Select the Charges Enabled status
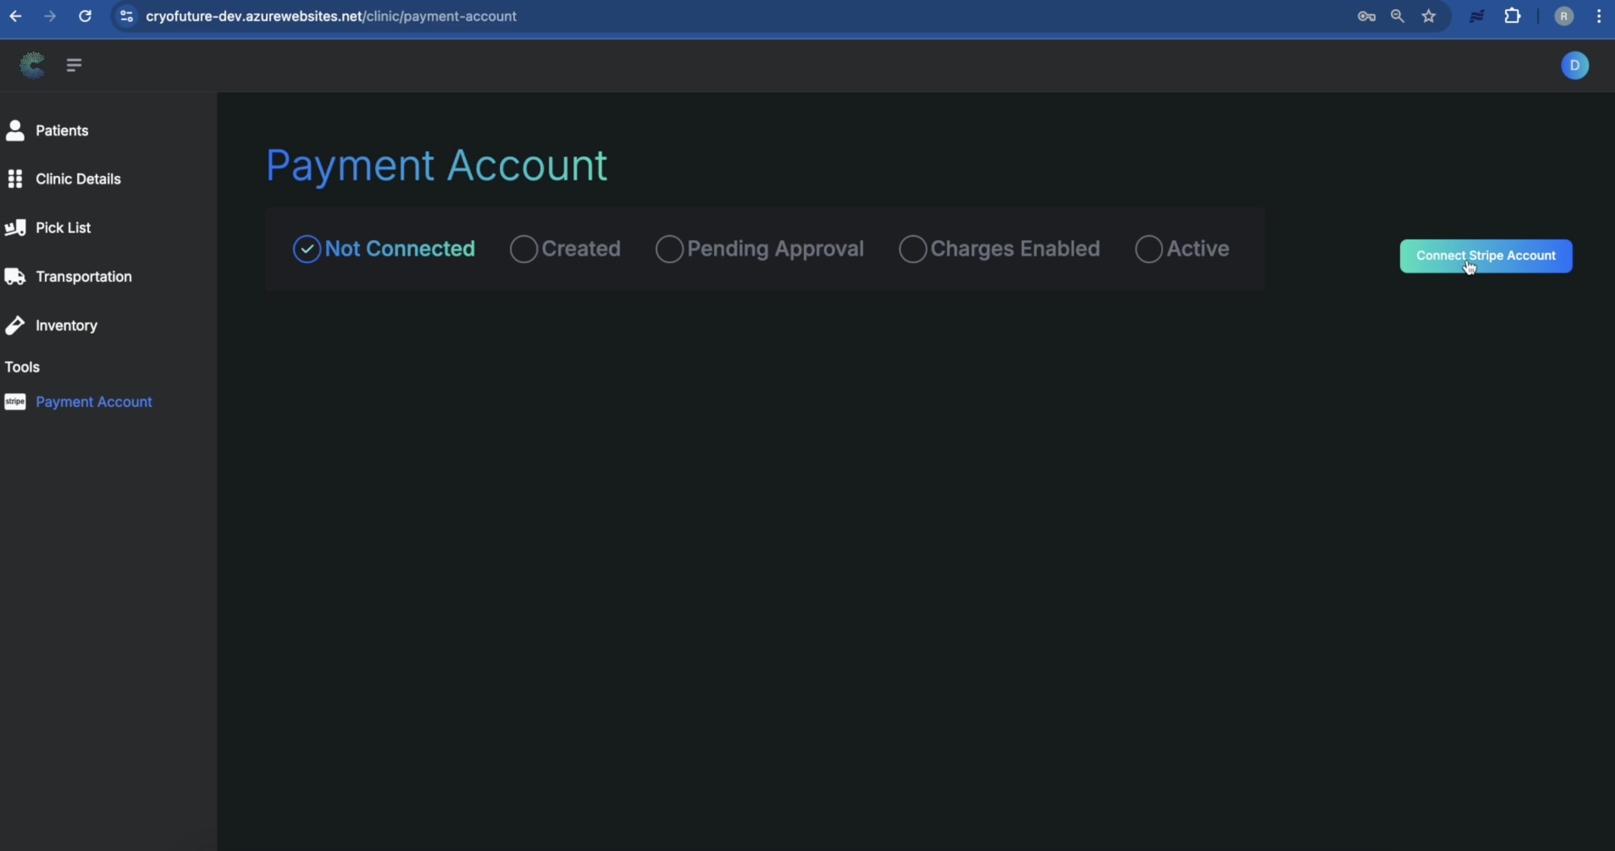Viewport: 1615px width, 851px height. pyautogui.click(x=912, y=249)
